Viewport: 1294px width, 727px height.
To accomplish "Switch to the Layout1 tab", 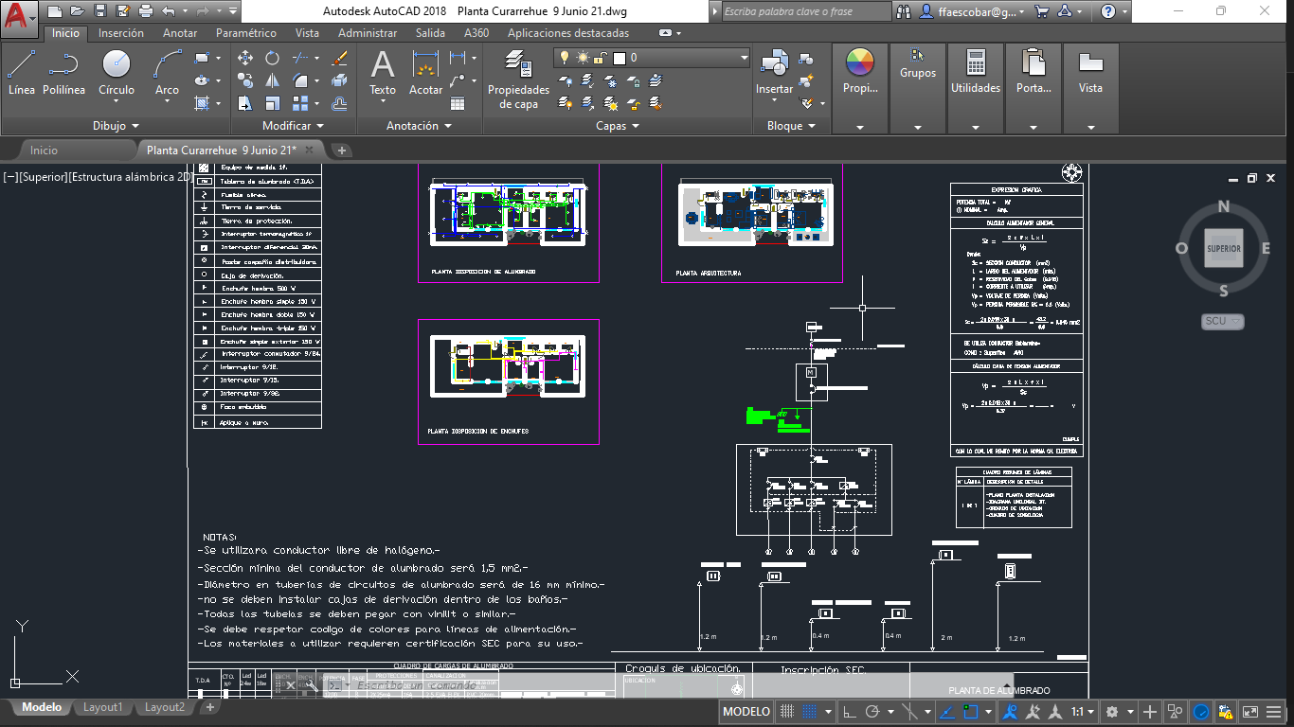I will click(102, 706).
